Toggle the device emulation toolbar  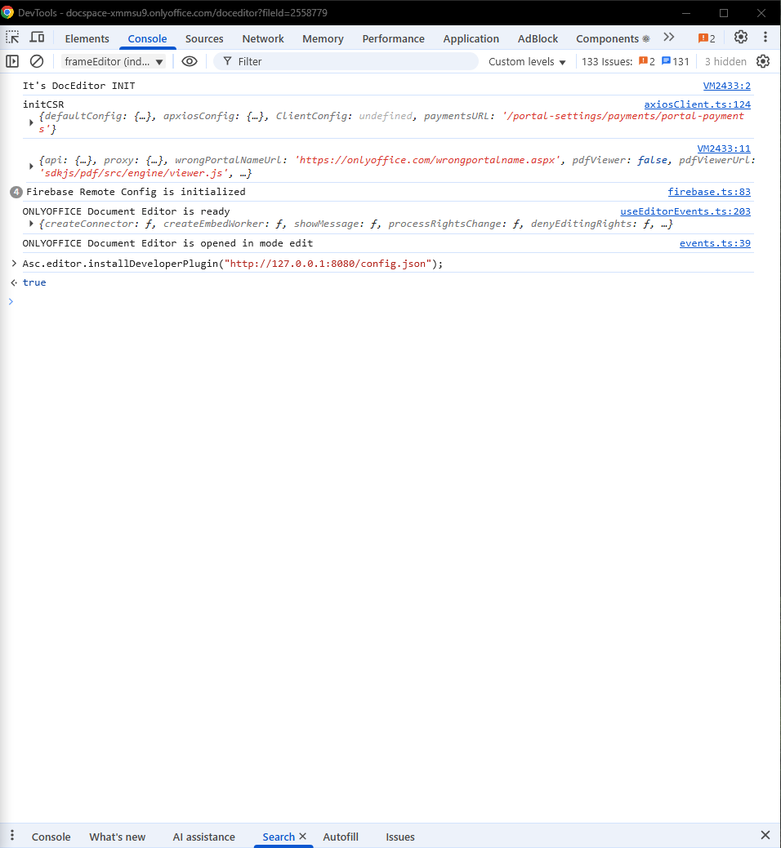coord(37,37)
